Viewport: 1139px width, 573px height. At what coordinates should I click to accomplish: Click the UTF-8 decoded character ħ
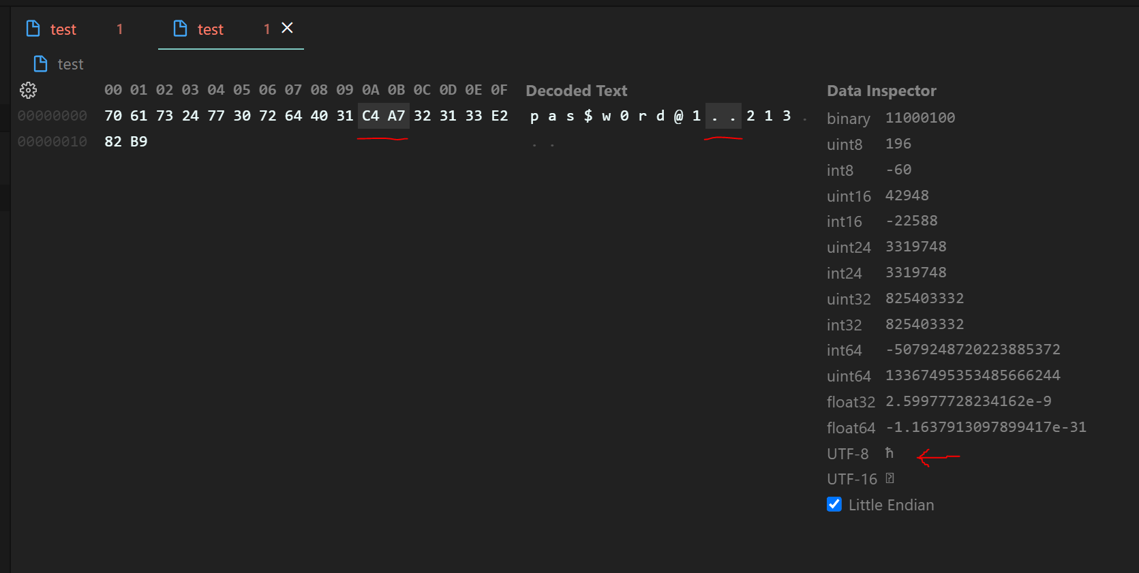pos(890,453)
